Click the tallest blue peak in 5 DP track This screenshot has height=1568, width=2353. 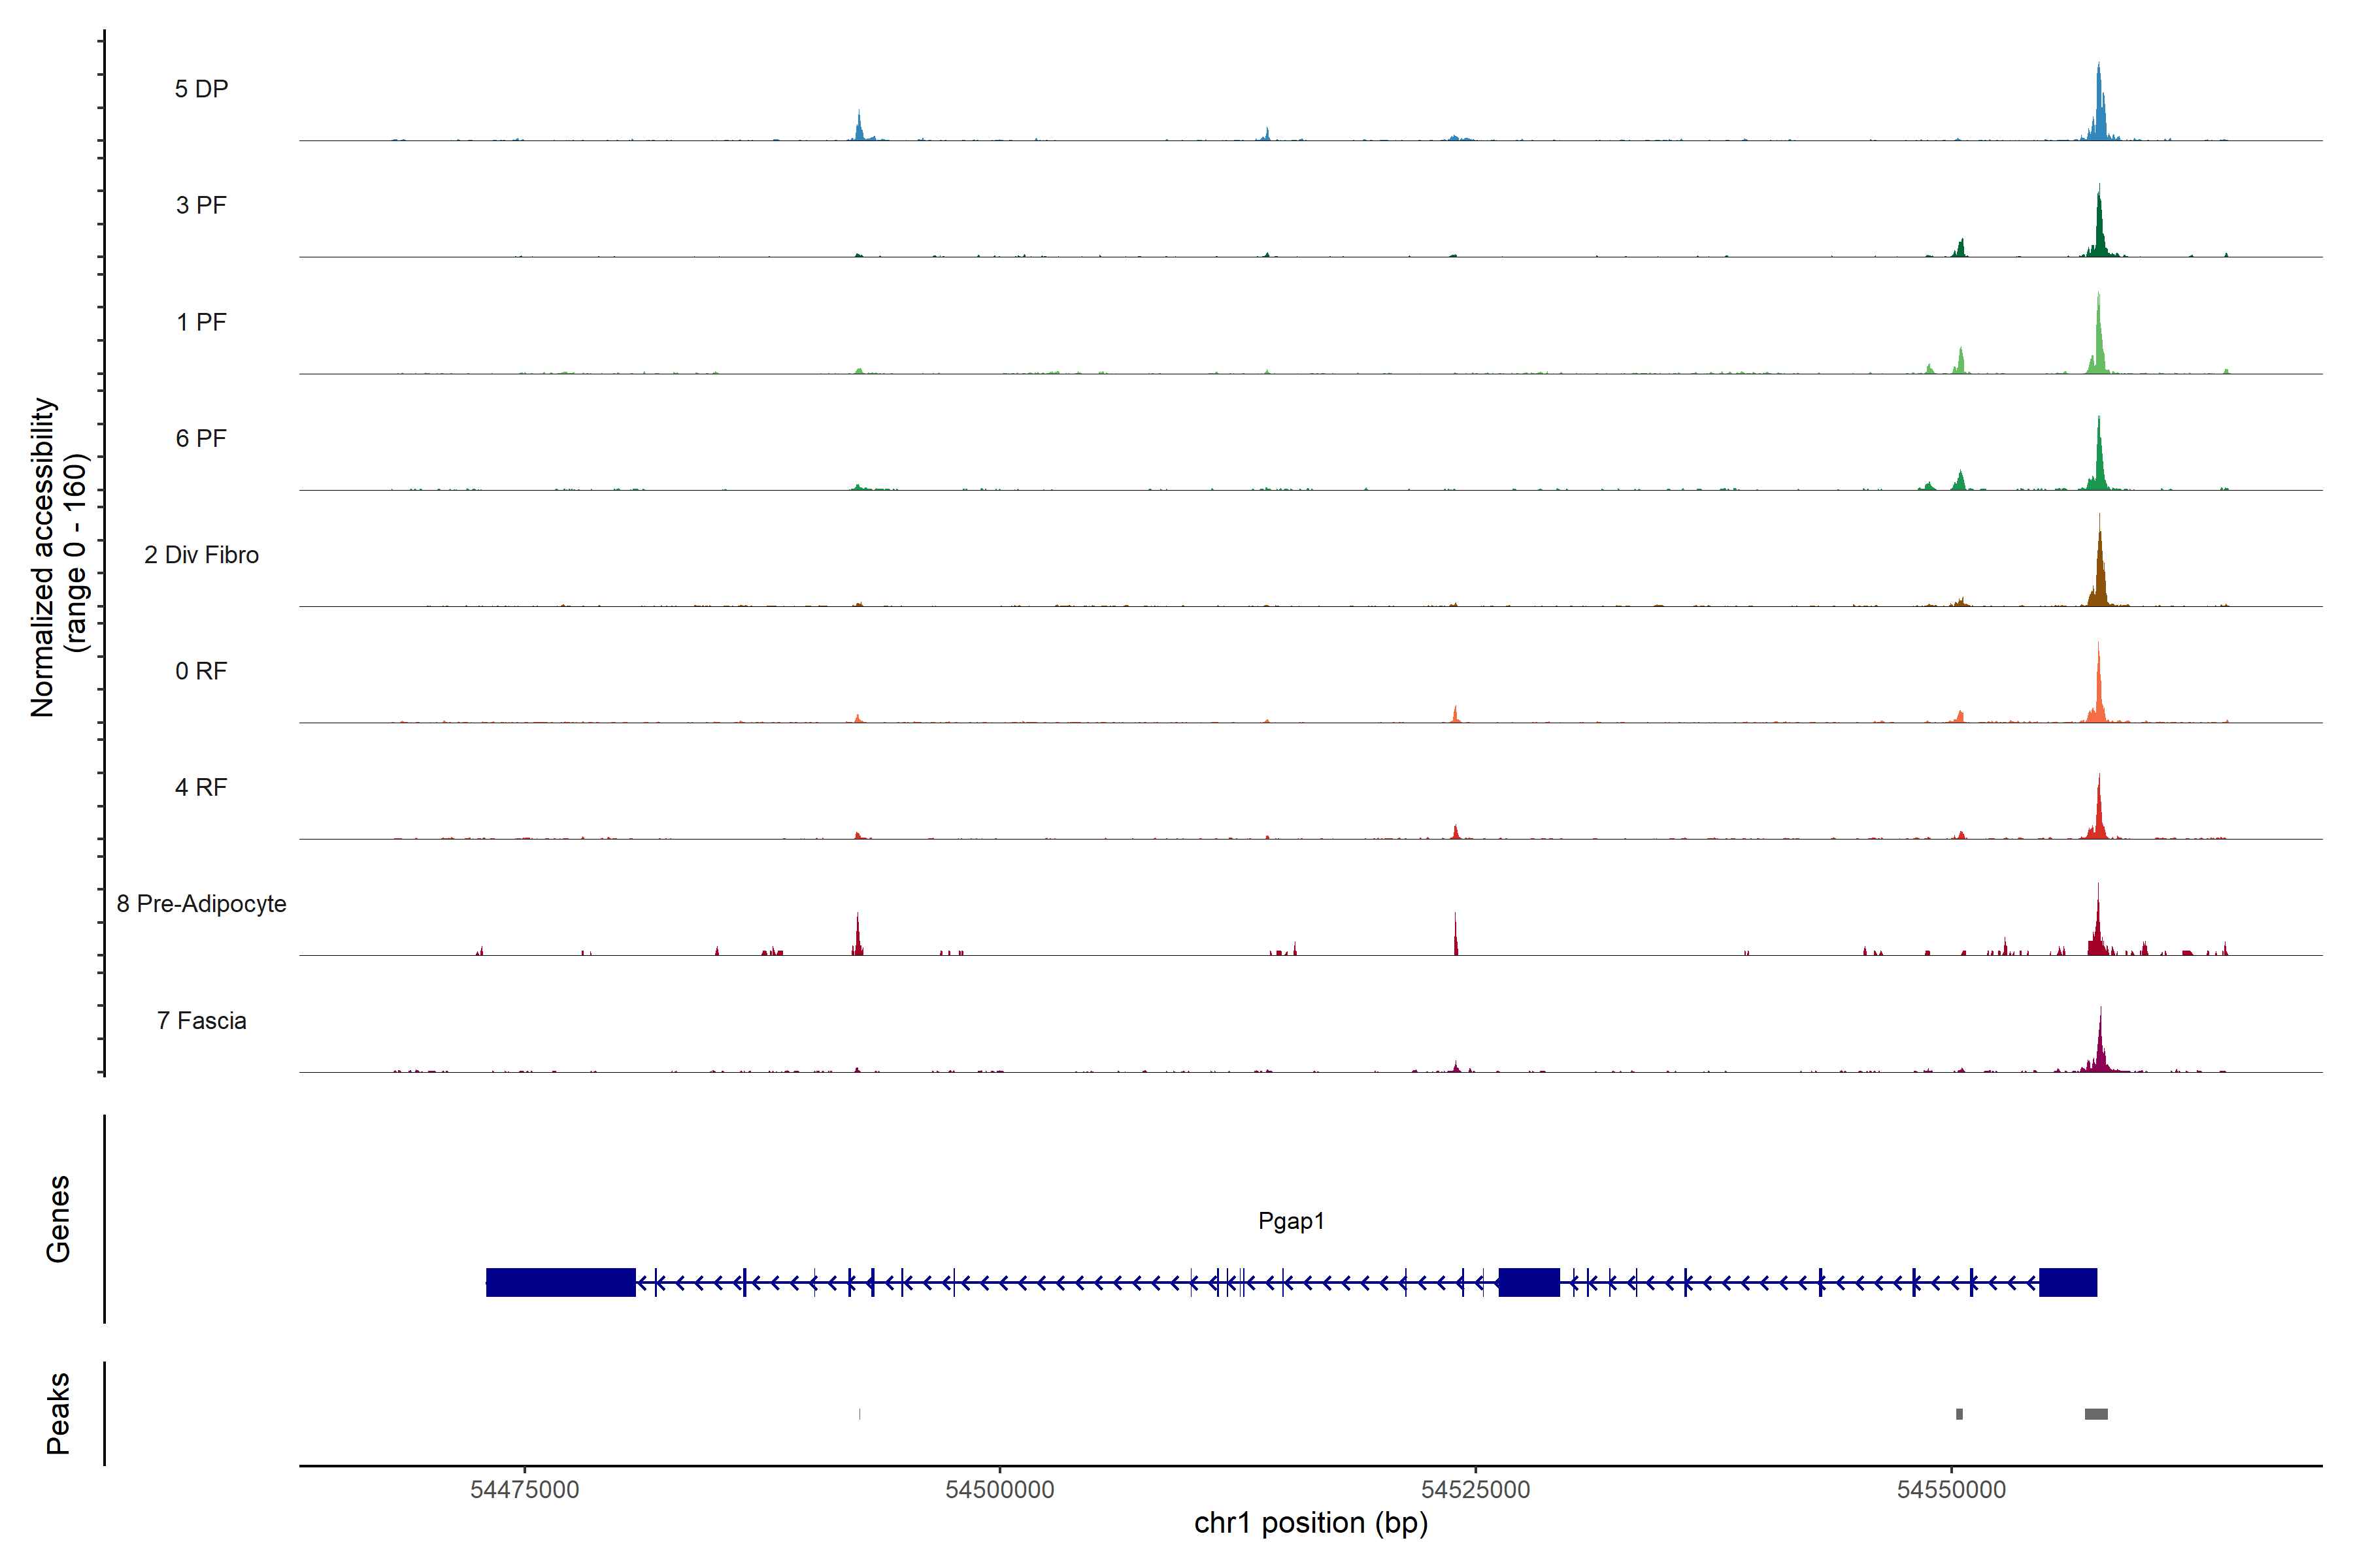[x=2099, y=105]
